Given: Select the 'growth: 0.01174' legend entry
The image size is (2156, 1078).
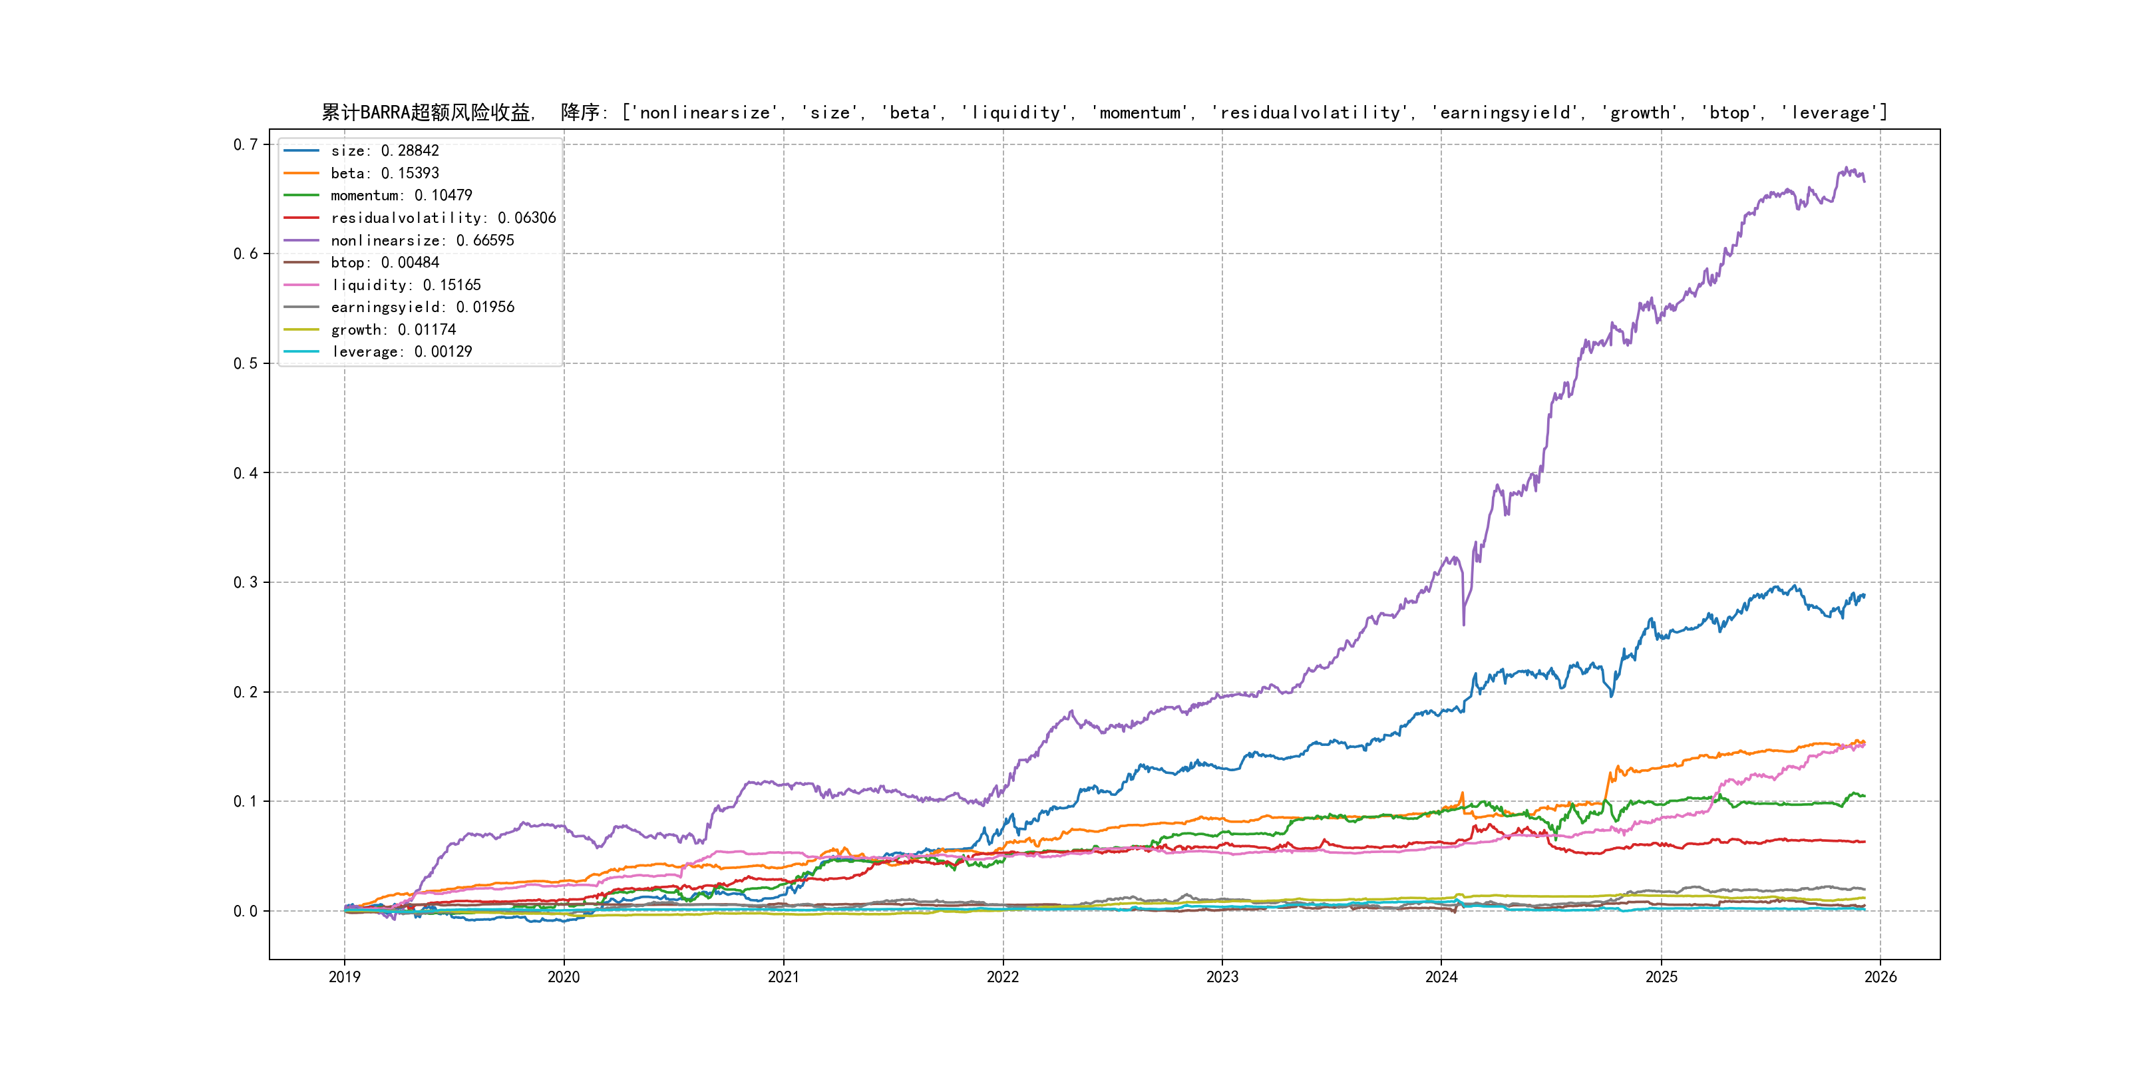Looking at the screenshot, I should [x=393, y=330].
